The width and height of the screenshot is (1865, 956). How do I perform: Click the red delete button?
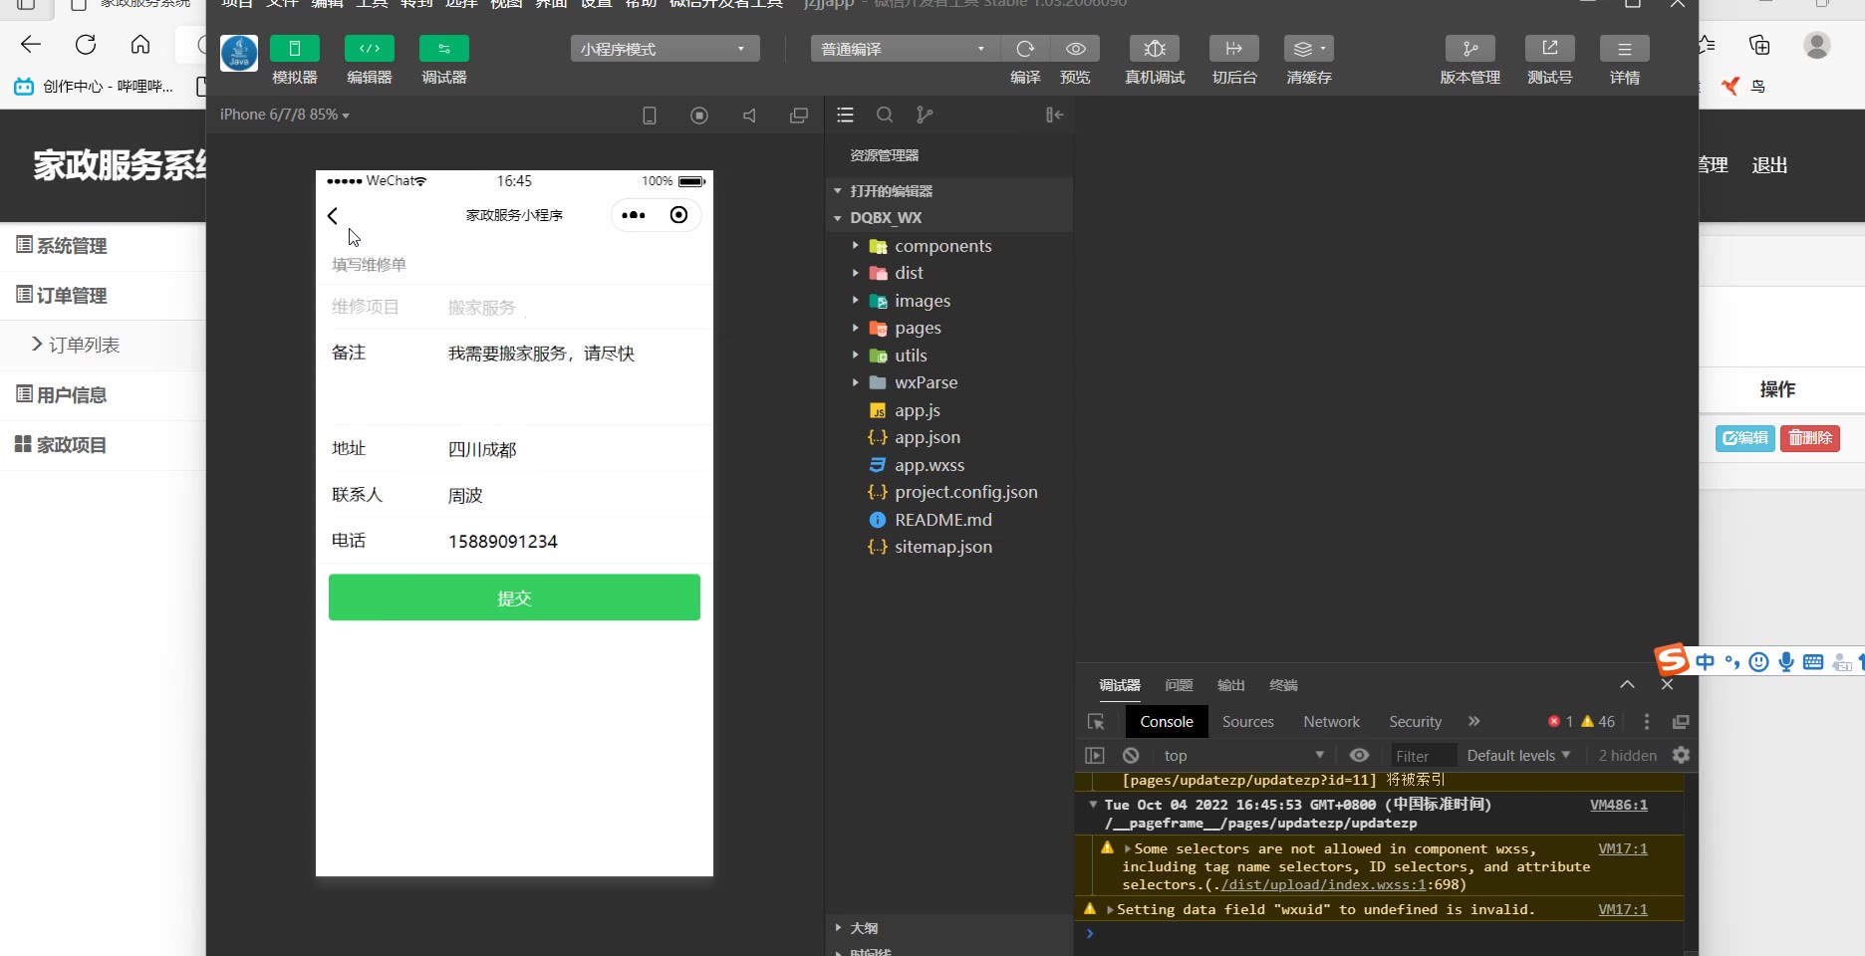click(1809, 438)
